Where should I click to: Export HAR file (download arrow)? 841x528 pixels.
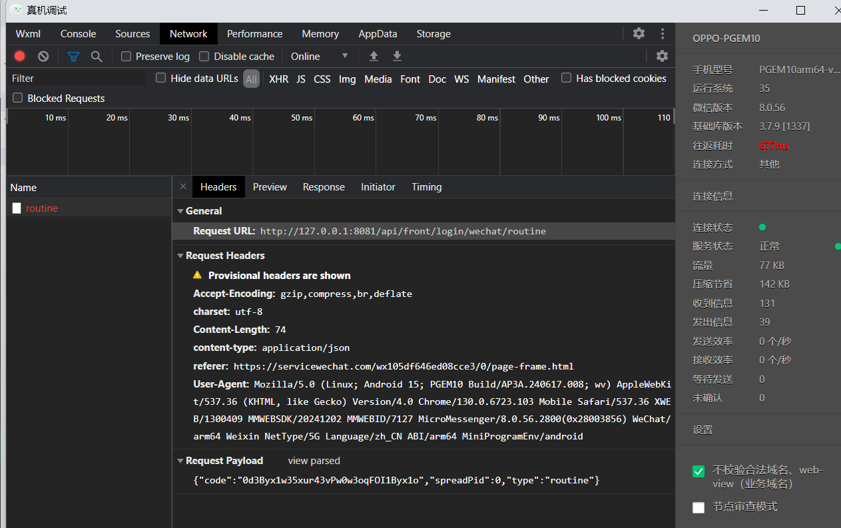click(x=397, y=56)
